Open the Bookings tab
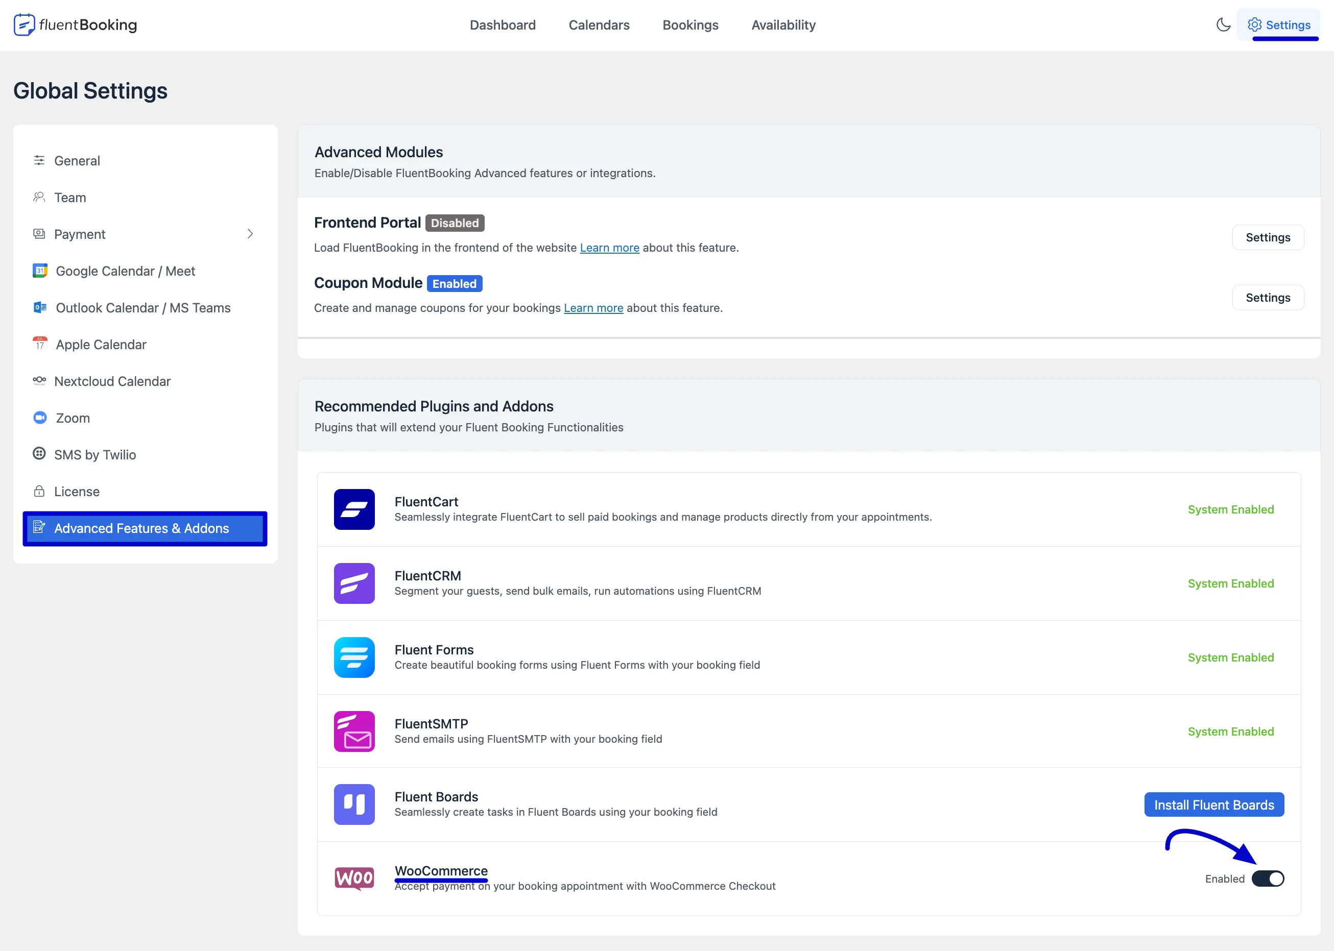This screenshot has height=951, width=1334. [690, 25]
